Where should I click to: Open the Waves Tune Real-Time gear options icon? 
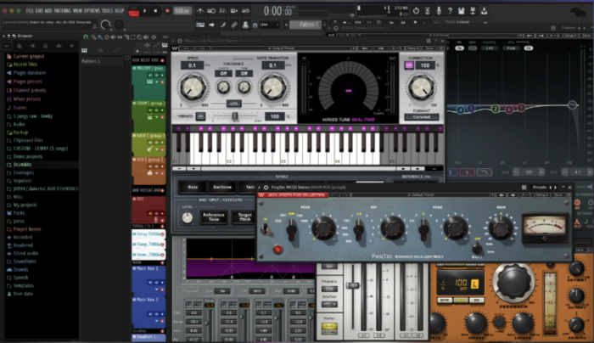click(x=180, y=41)
